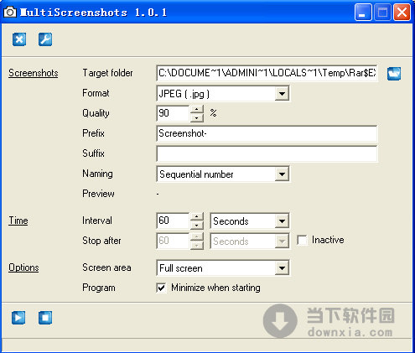Screen dimensions: 415x353
Task: Click the Options section heading
Action: point(23,267)
